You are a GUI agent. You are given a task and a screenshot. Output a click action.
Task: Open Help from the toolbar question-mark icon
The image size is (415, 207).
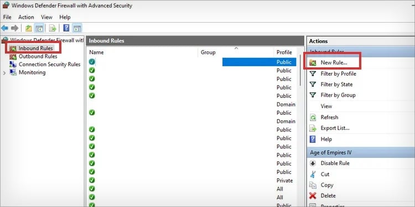click(x=66, y=28)
